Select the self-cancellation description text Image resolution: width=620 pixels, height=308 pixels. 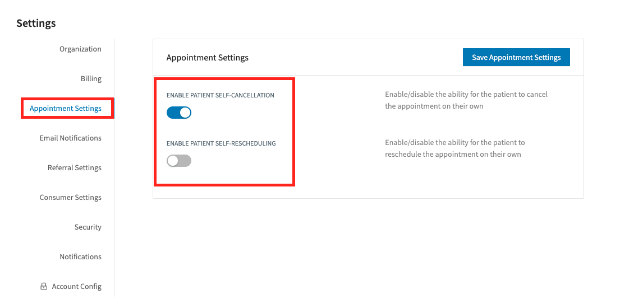pyautogui.click(x=466, y=100)
